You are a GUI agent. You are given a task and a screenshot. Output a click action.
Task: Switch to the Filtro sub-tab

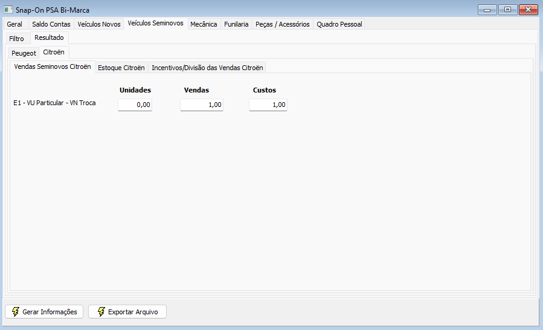pos(17,39)
